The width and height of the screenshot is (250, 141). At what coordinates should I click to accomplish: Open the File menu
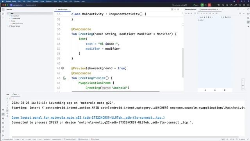pyautogui.click(x=19, y=1)
